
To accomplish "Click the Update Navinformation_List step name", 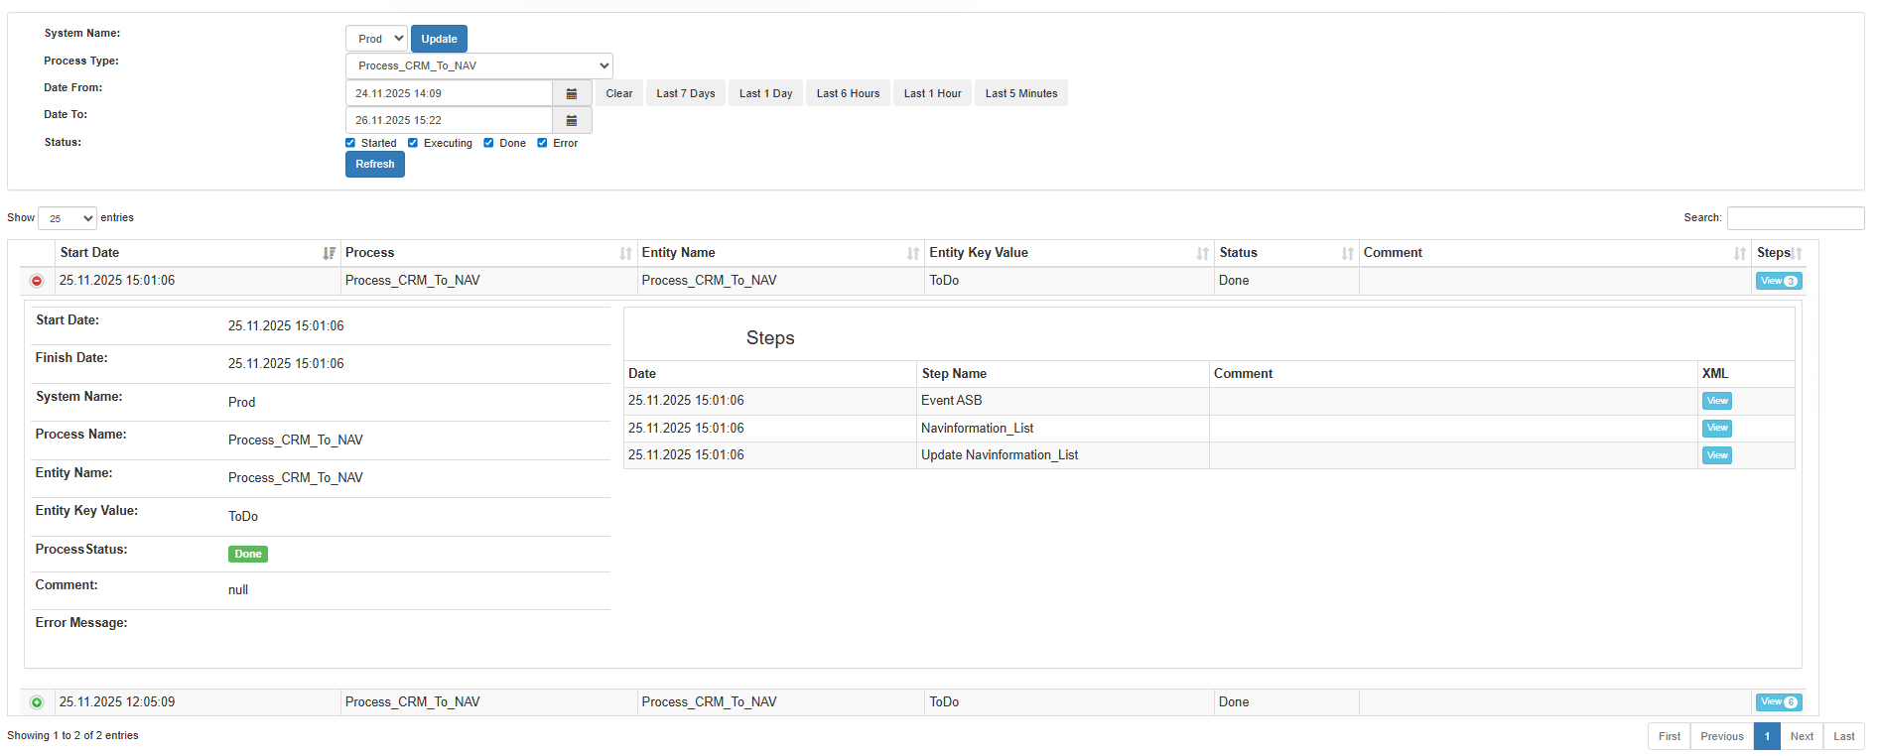I will point(1000,455).
